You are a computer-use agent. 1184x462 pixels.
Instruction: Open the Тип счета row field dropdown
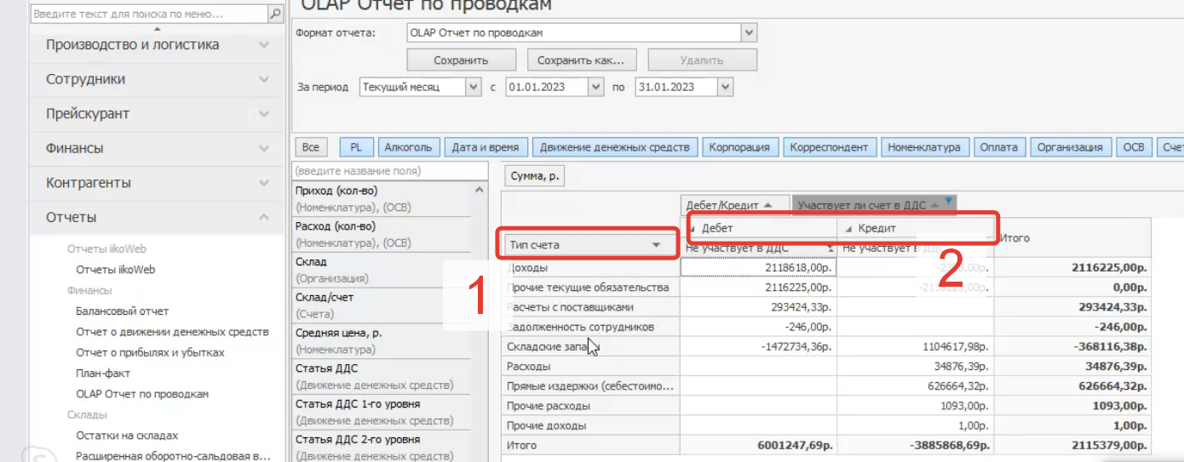click(656, 245)
